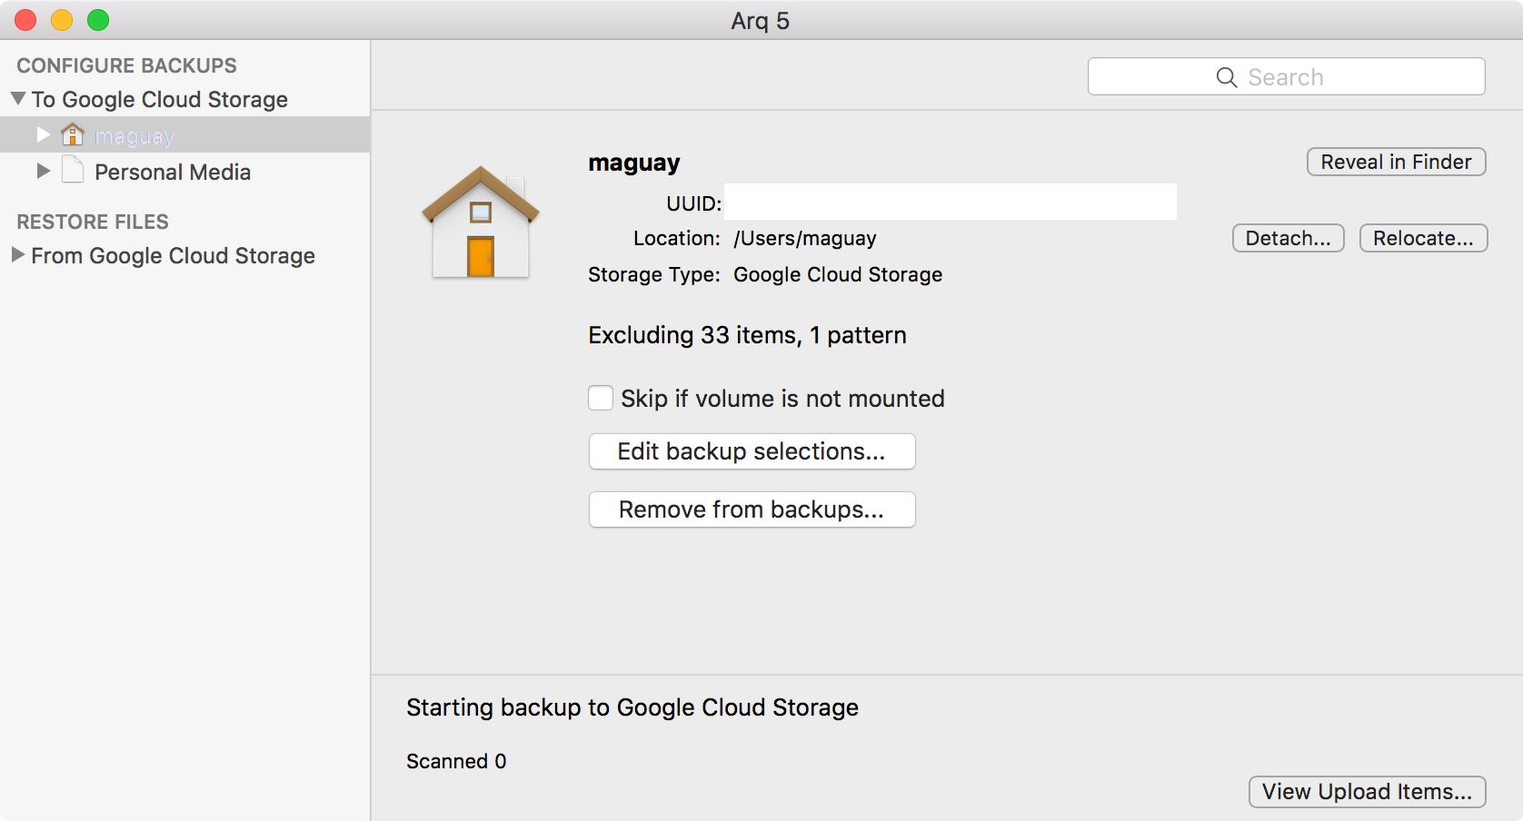Select Personal Media in the sidebar
The width and height of the screenshot is (1523, 821).
pos(173,172)
